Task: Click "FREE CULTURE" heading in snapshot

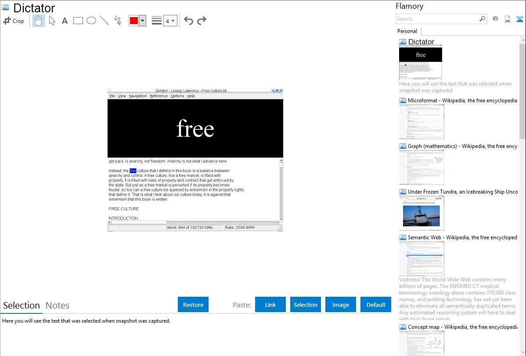Action: pos(123,209)
